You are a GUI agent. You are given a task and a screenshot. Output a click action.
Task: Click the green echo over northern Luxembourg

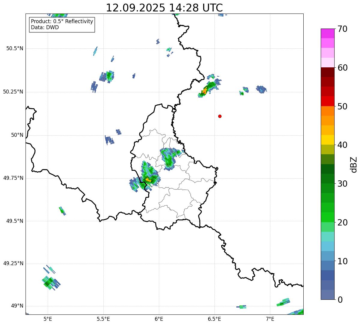pyautogui.click(x=169, y=159)
